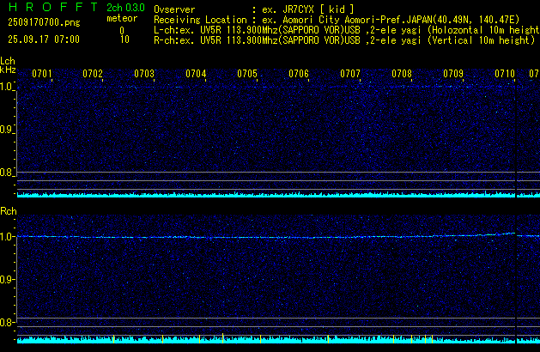Click the Rch channel label
540x352 pixels.
[9, 211]
